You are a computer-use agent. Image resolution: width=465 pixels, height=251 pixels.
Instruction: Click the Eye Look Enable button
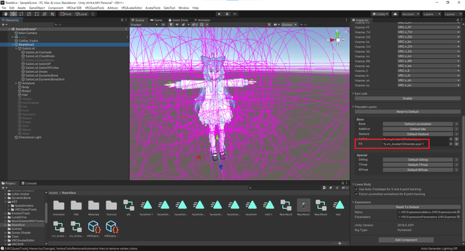(x=407, y=99)
